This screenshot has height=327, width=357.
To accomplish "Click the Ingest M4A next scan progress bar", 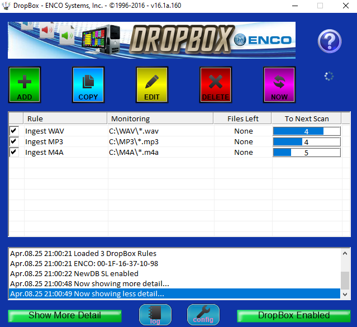I will (x=307, y=153).
